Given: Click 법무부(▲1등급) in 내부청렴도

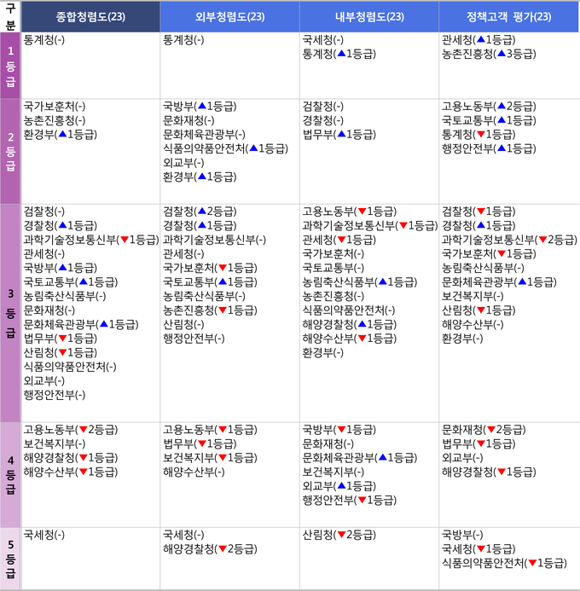Looking at the screenshot, I should click(x=339, y=135).
